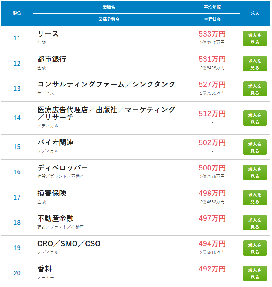Select the 都市銀行 industry title
This screenshot has width=272, height=287.
(52, 59)
